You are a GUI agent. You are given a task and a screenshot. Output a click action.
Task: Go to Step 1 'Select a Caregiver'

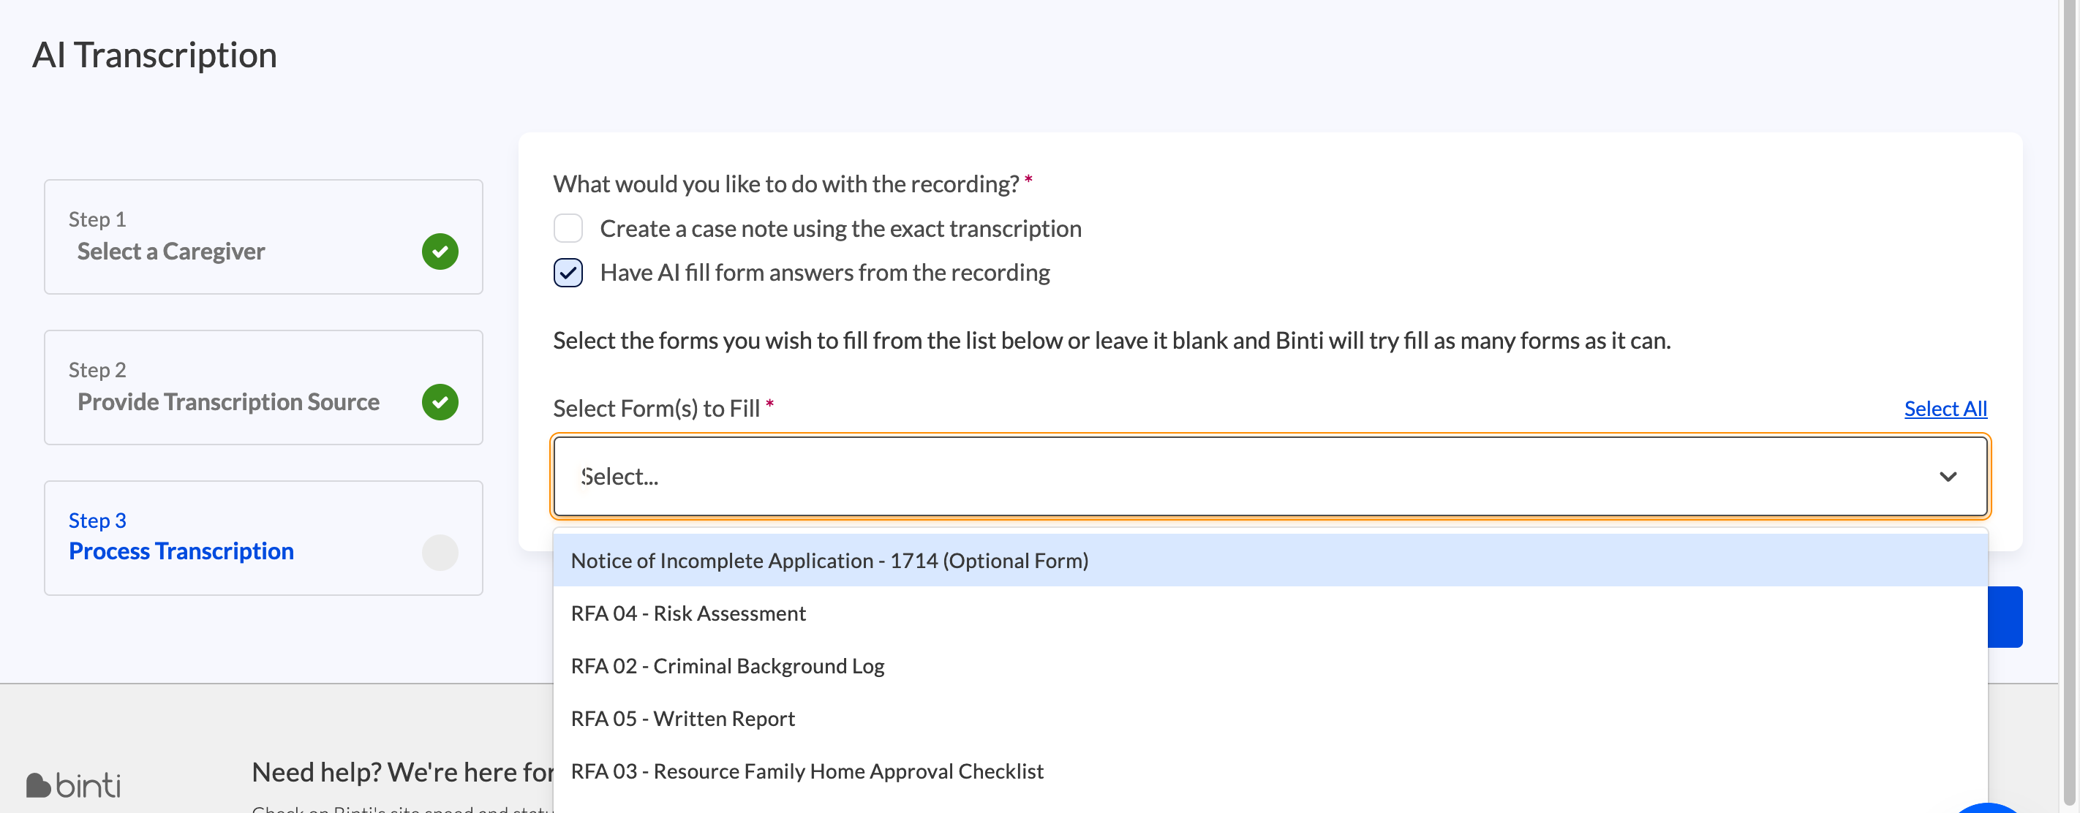click(171, 252)
